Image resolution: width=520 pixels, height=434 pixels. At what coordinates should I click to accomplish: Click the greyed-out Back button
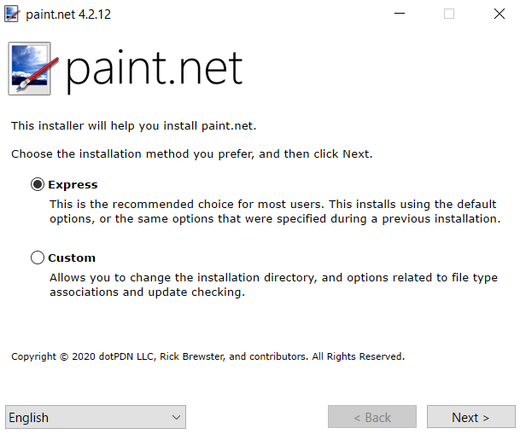[x=372, y=417]
